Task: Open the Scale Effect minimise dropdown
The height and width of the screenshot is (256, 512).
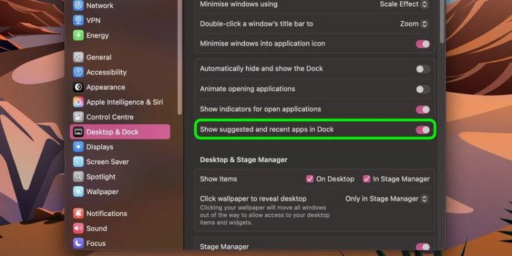Action: click(x=404, y=4)
